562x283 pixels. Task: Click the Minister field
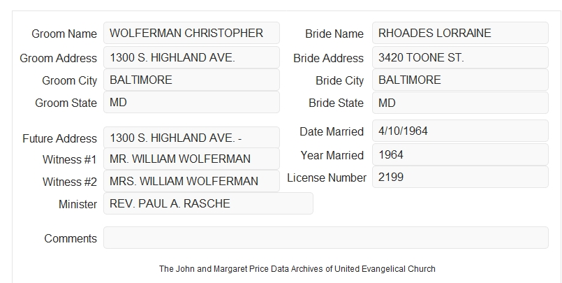point(208,203)
